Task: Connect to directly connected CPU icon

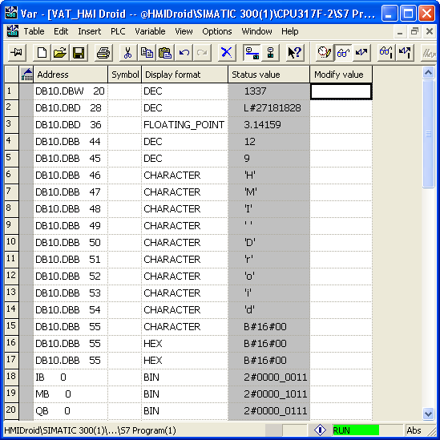Action: [270, 52]
